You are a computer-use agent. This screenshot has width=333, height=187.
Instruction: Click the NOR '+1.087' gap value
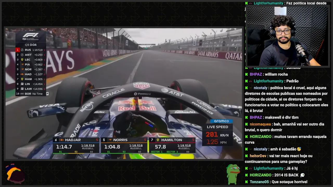point(39,69)
